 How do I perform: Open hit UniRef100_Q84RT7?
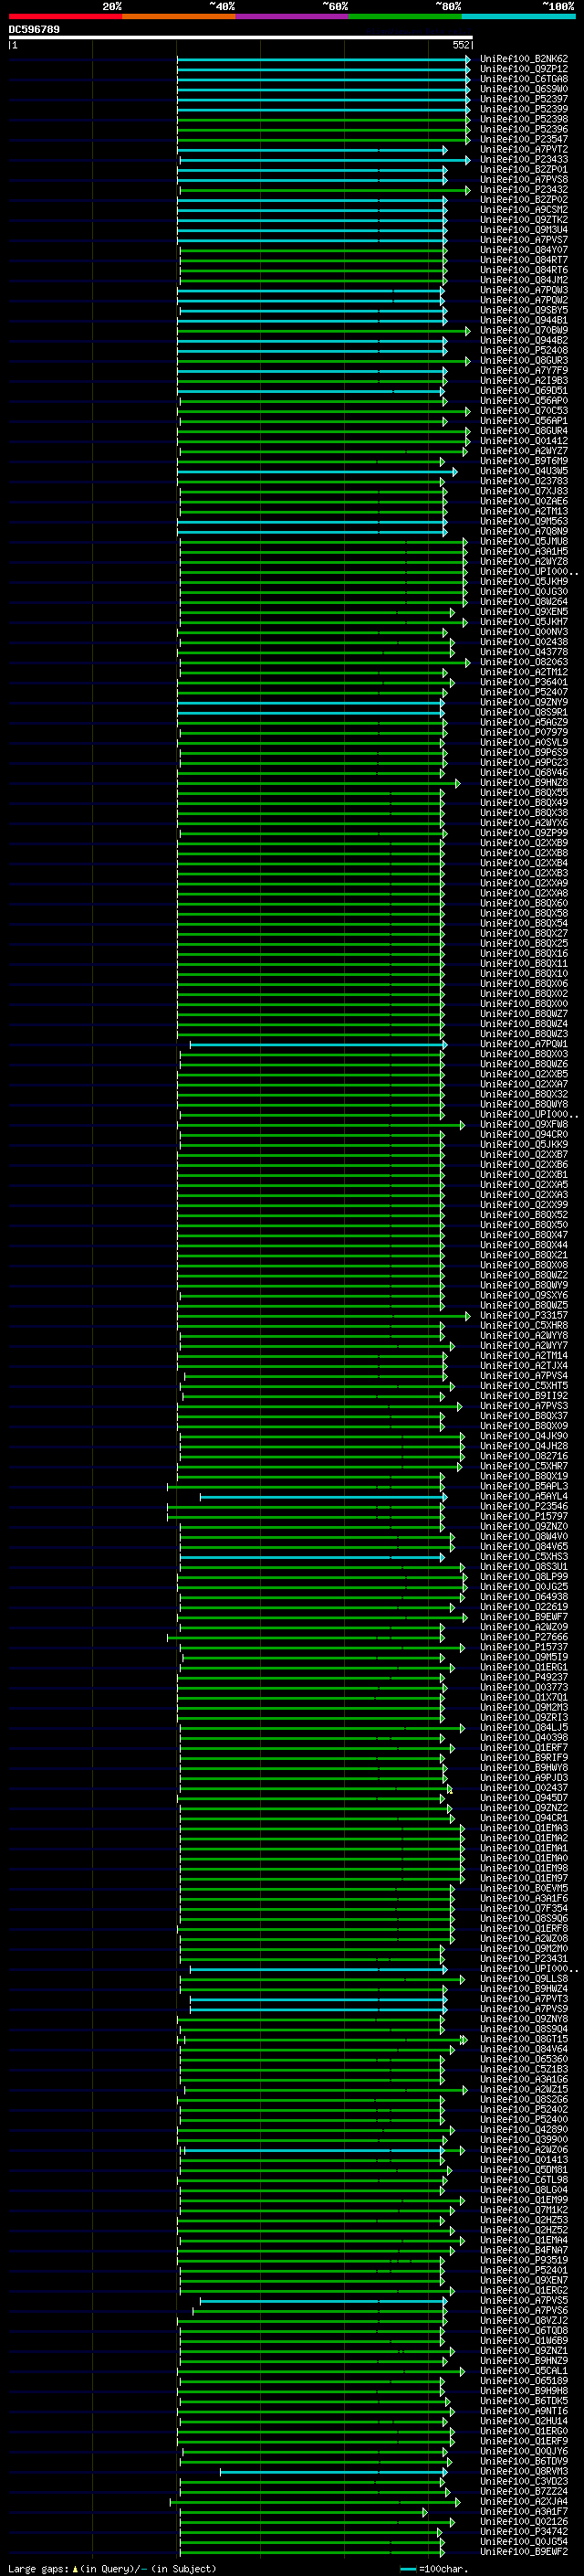pos(524,260)
